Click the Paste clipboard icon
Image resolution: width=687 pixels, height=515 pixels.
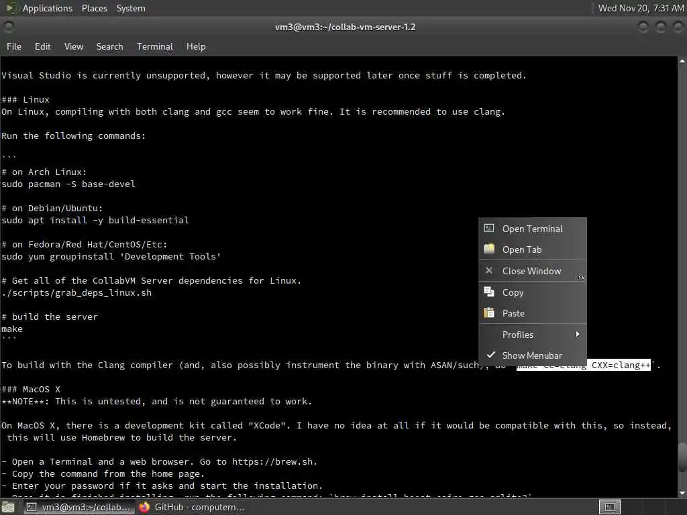[489, 312]
